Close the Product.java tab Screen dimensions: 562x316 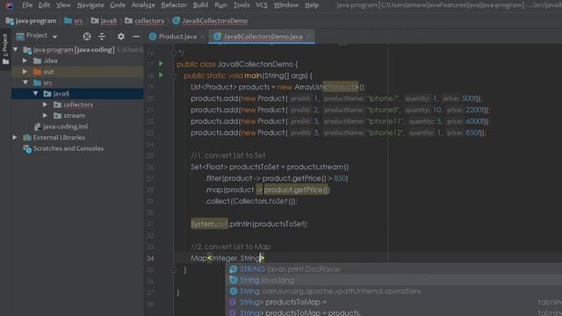(202, 37)
